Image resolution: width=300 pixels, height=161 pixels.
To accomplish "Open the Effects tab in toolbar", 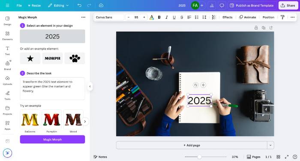I will click(x=227, y=18).
